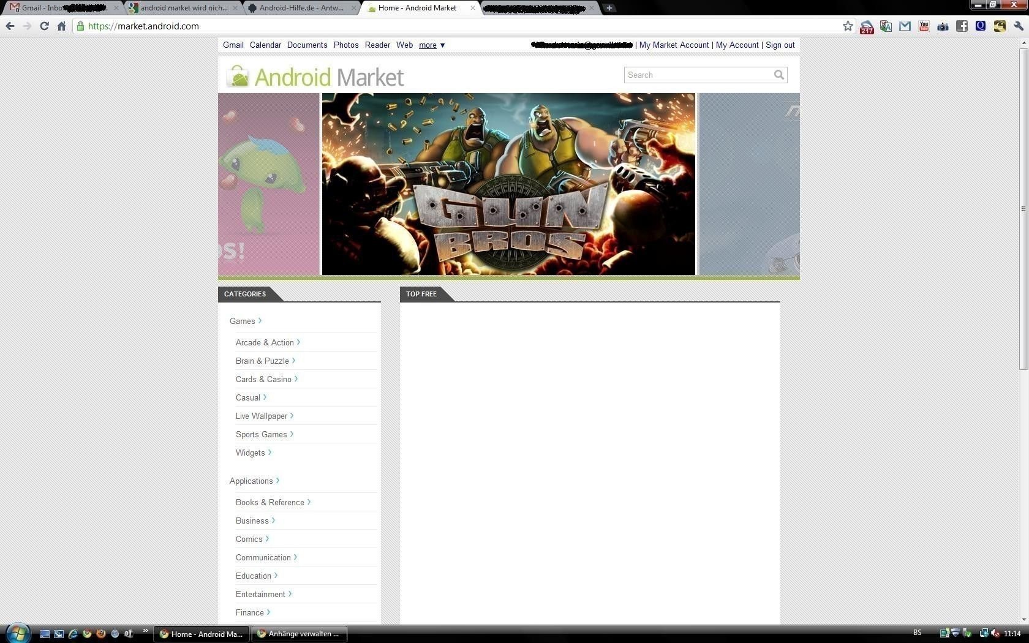Reload the page with the refresh icon

(x=44, y=26)
